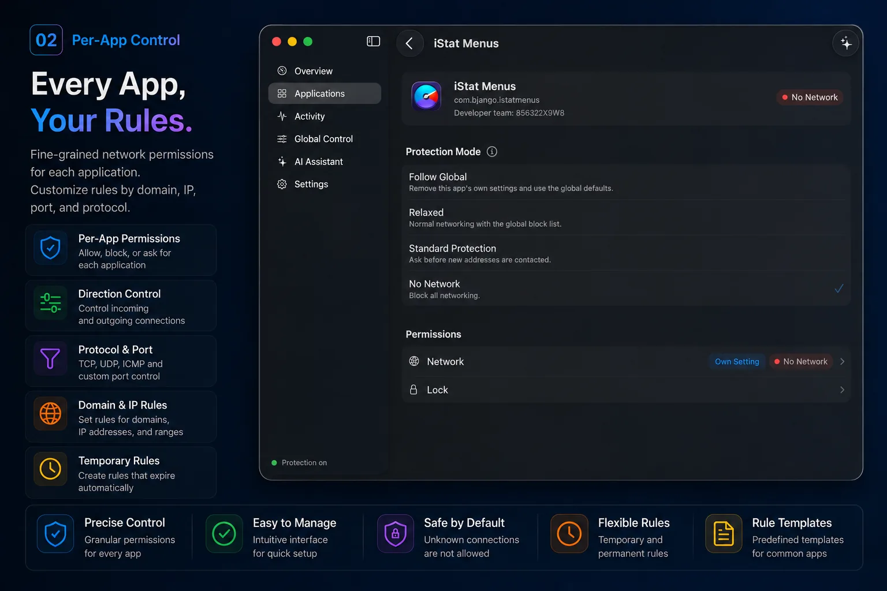887x591 pixels.
Task: Open Global Control in the sidebar
Action: click(x=325, y=139)
